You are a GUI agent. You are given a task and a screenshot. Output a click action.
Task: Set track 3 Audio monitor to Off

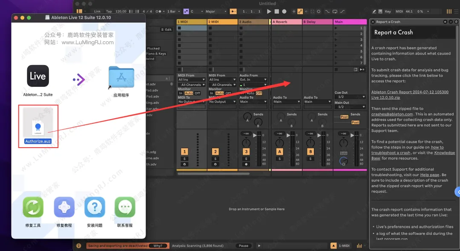[259, 93]
